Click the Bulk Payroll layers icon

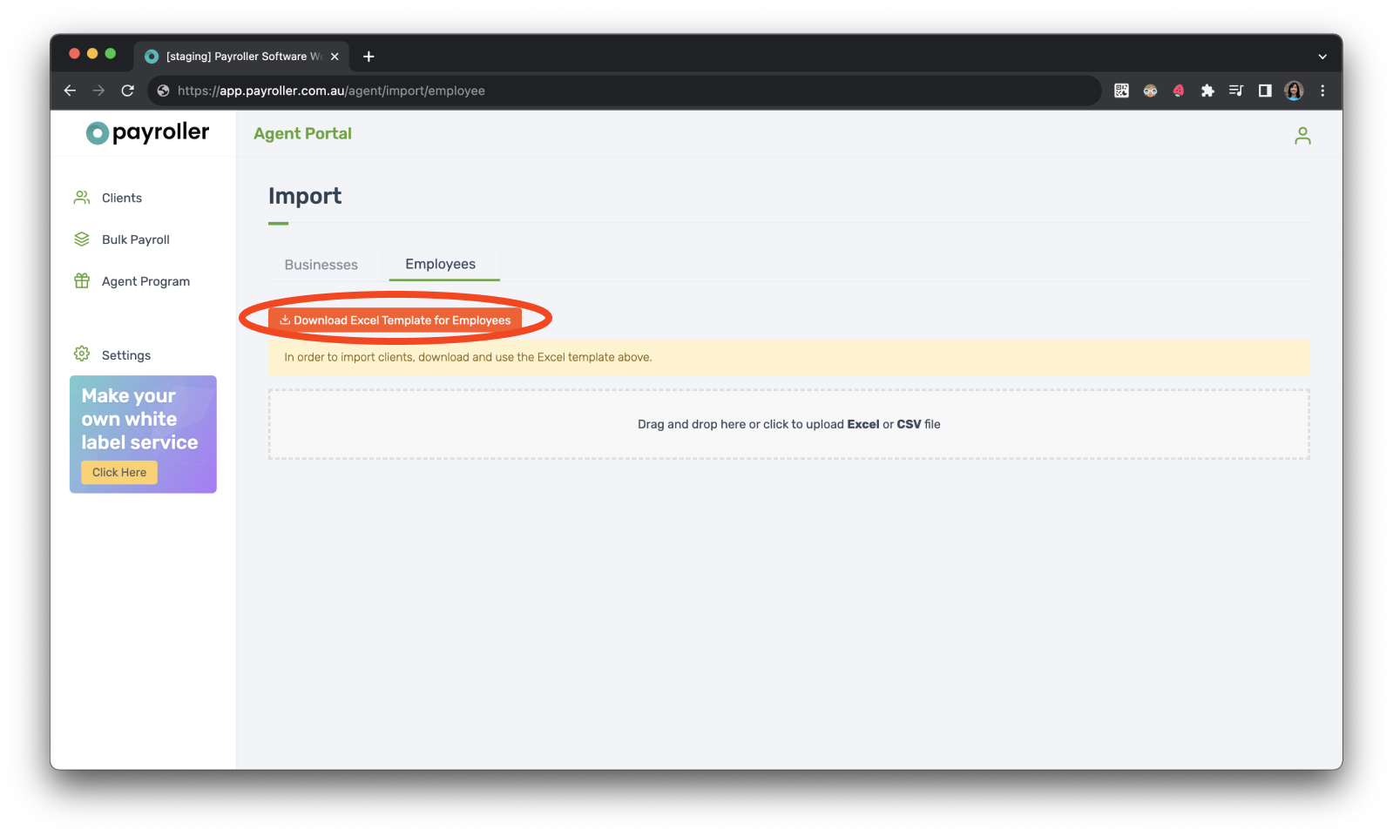[82, 239]
